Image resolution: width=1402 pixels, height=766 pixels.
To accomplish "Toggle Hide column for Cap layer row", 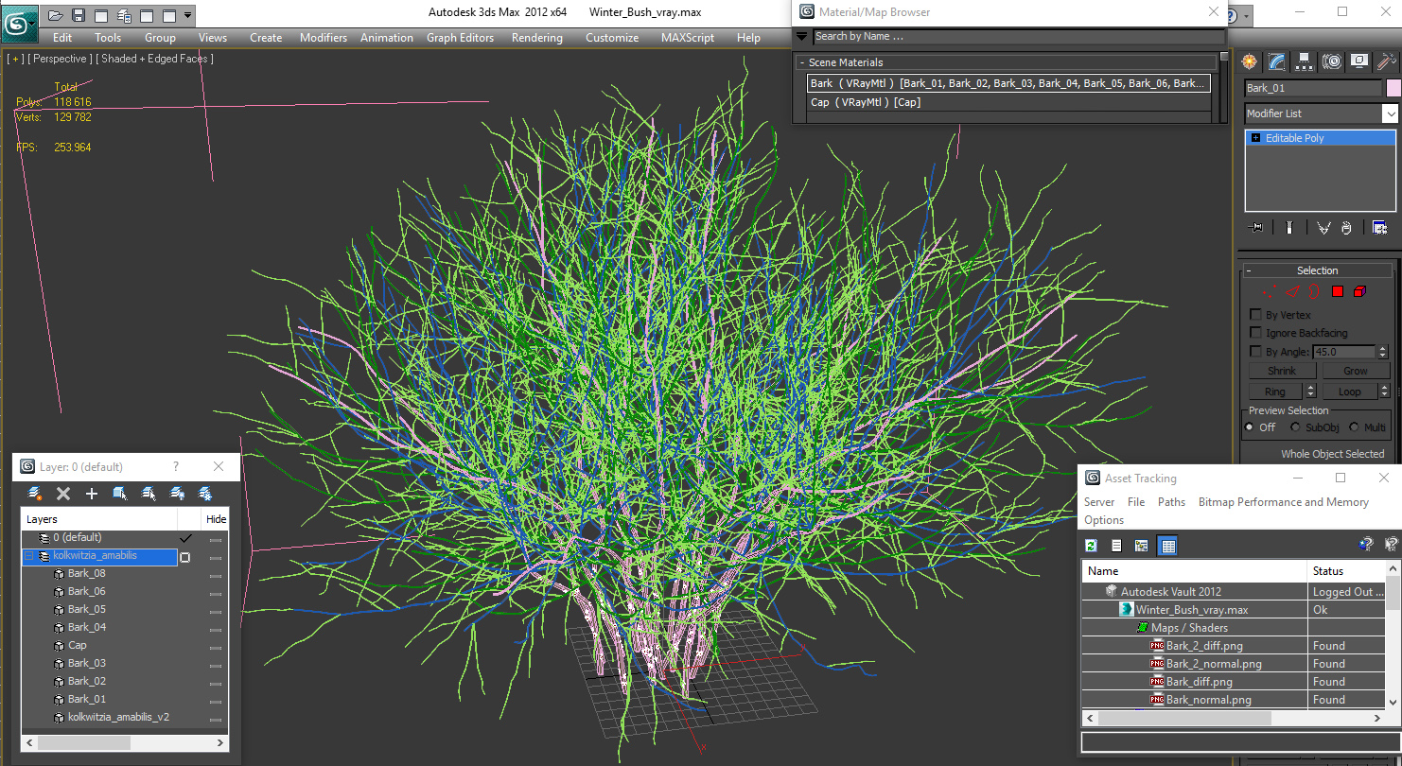I will coord(216,648).
